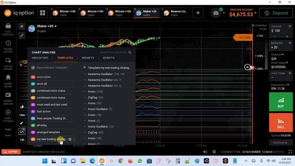Click the Save Indicator Template disk icon
The width and height of the screenshot is (295, 166).
33,68
